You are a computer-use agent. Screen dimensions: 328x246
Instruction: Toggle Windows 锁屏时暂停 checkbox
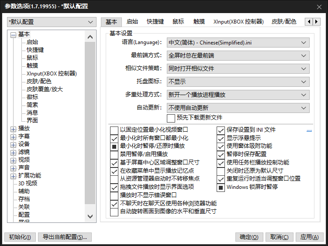point(221,187)
